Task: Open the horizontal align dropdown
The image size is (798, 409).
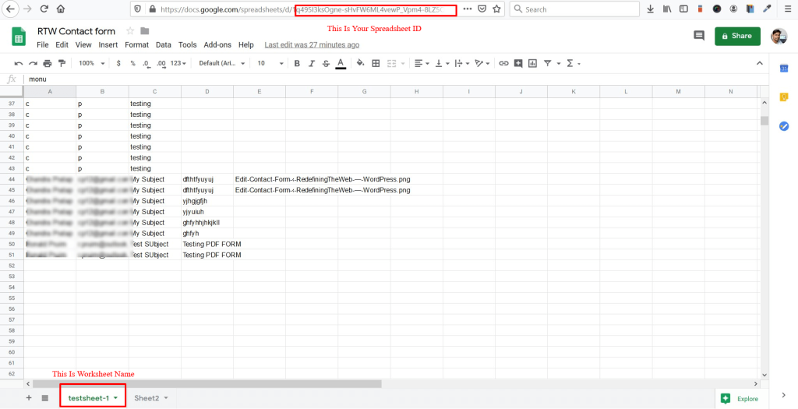Action: 421,64
